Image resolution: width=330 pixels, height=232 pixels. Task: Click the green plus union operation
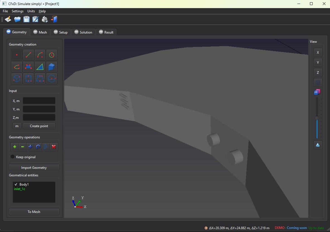point(15,147)
